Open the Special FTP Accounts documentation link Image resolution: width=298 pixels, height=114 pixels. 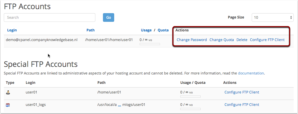coord(251,73)
